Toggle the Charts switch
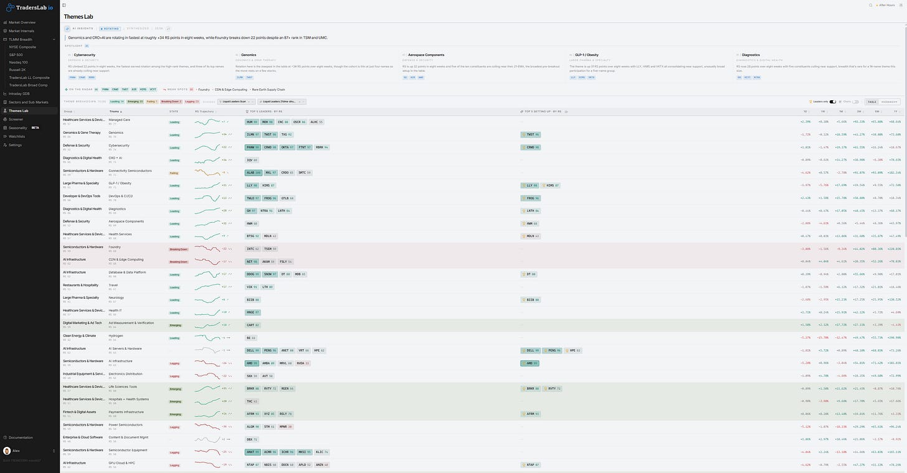Image resolution: width=907 pixels, height=473 pixels. 855,101
